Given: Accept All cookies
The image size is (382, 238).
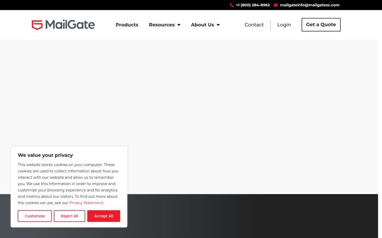Looking at the screenshot, I should (x=104, y=216).
